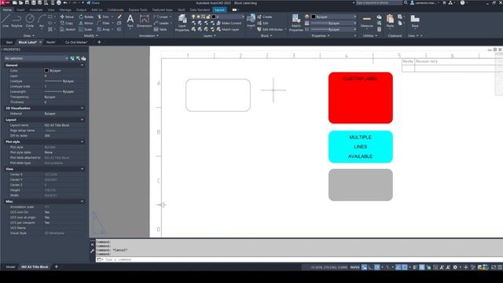The image size is (503, 283).
Task: Collapse the Plot style section
Action: point(82,141)
